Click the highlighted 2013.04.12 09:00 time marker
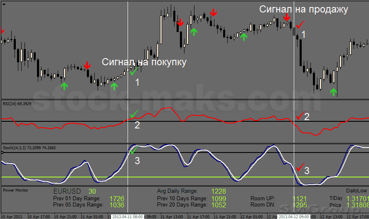The image size is (369, 219). [x=294, y=217]
